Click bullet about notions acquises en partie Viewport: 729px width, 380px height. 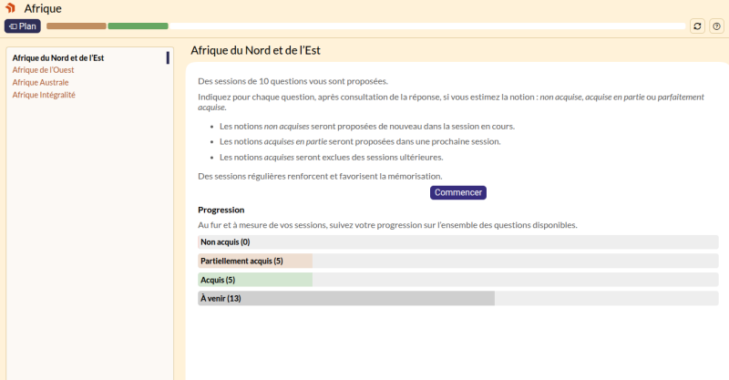(360, 141)
